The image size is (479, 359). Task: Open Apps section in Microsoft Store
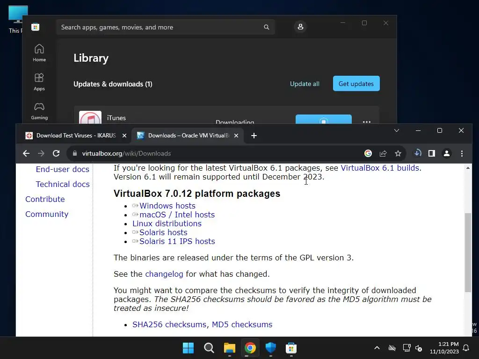tap(39, 82)
